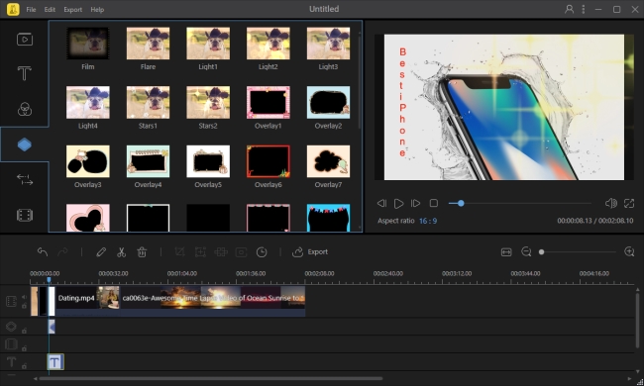Toggle the preview volume speaker icon
The image size is (644, 386).
pos(610,203)
